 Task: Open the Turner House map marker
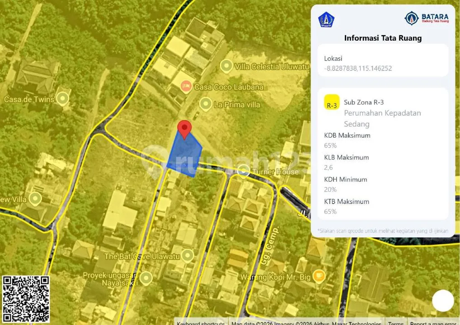[x=243, y=171]
